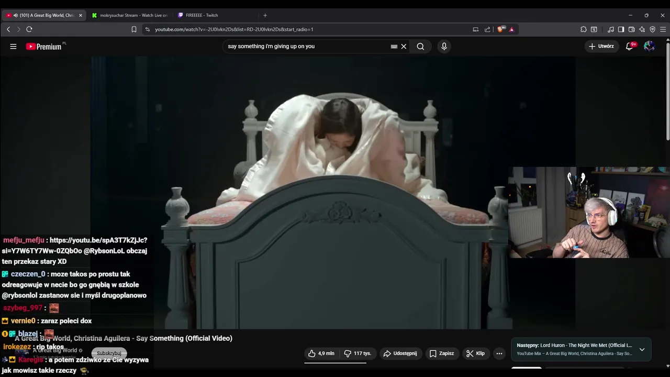This screenshot has height=377, width=670.
Task: Close the A Great Big World tab
Action: [x=80, y=15]
